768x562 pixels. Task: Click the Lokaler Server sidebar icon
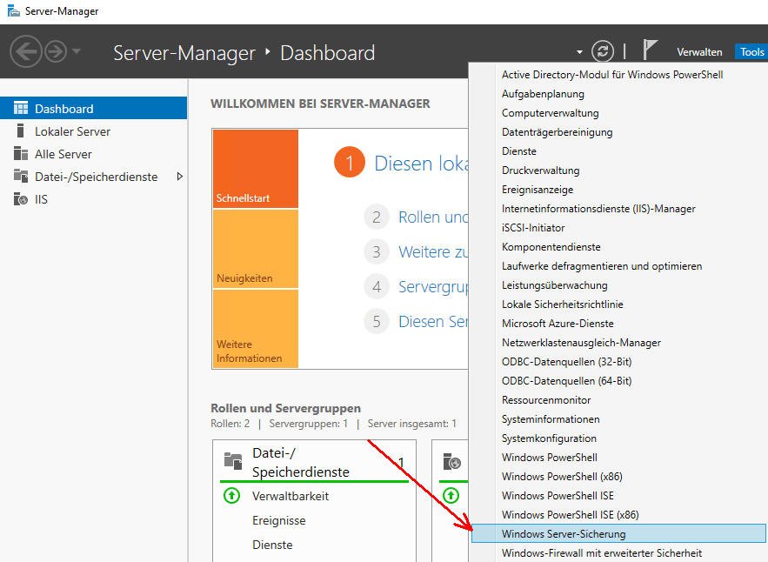point(21,131)
